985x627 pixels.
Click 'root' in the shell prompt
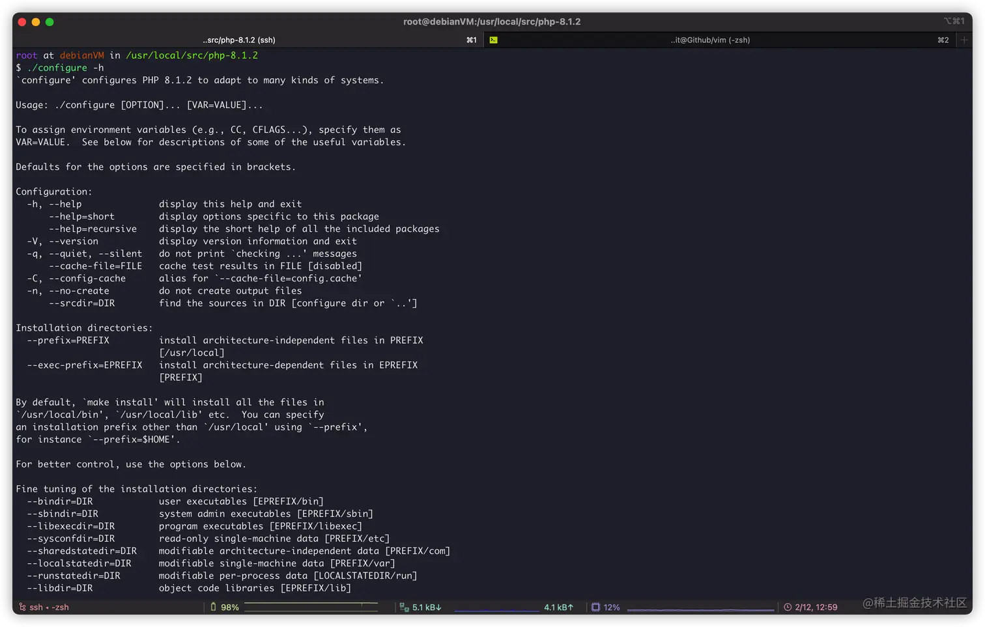[27, 55]
